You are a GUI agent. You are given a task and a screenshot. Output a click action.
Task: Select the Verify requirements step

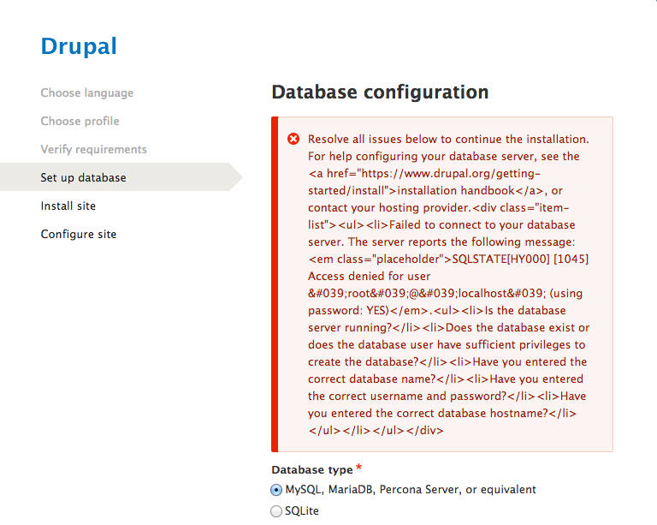click(94, 149)
